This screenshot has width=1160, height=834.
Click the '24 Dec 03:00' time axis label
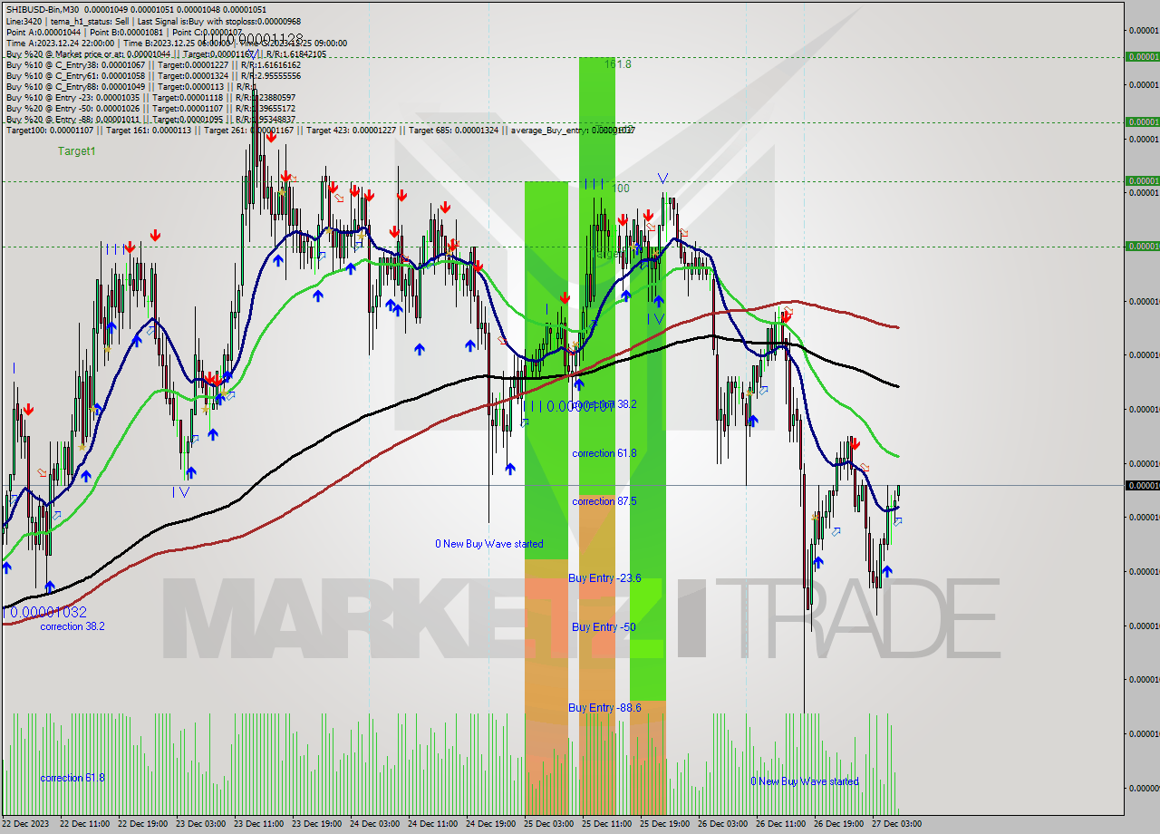point(375,824)
